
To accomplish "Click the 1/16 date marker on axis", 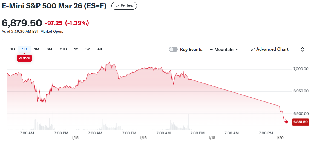I will click(143, 138).
